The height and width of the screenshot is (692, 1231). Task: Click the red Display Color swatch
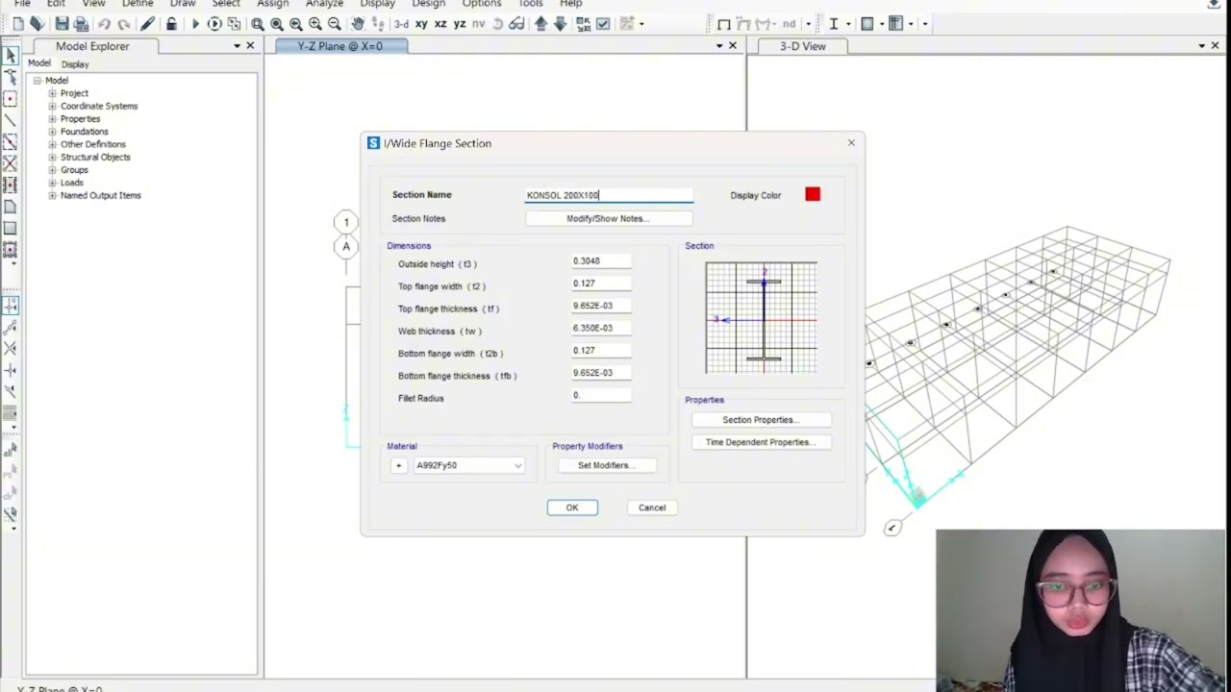[x=813, y=194]
